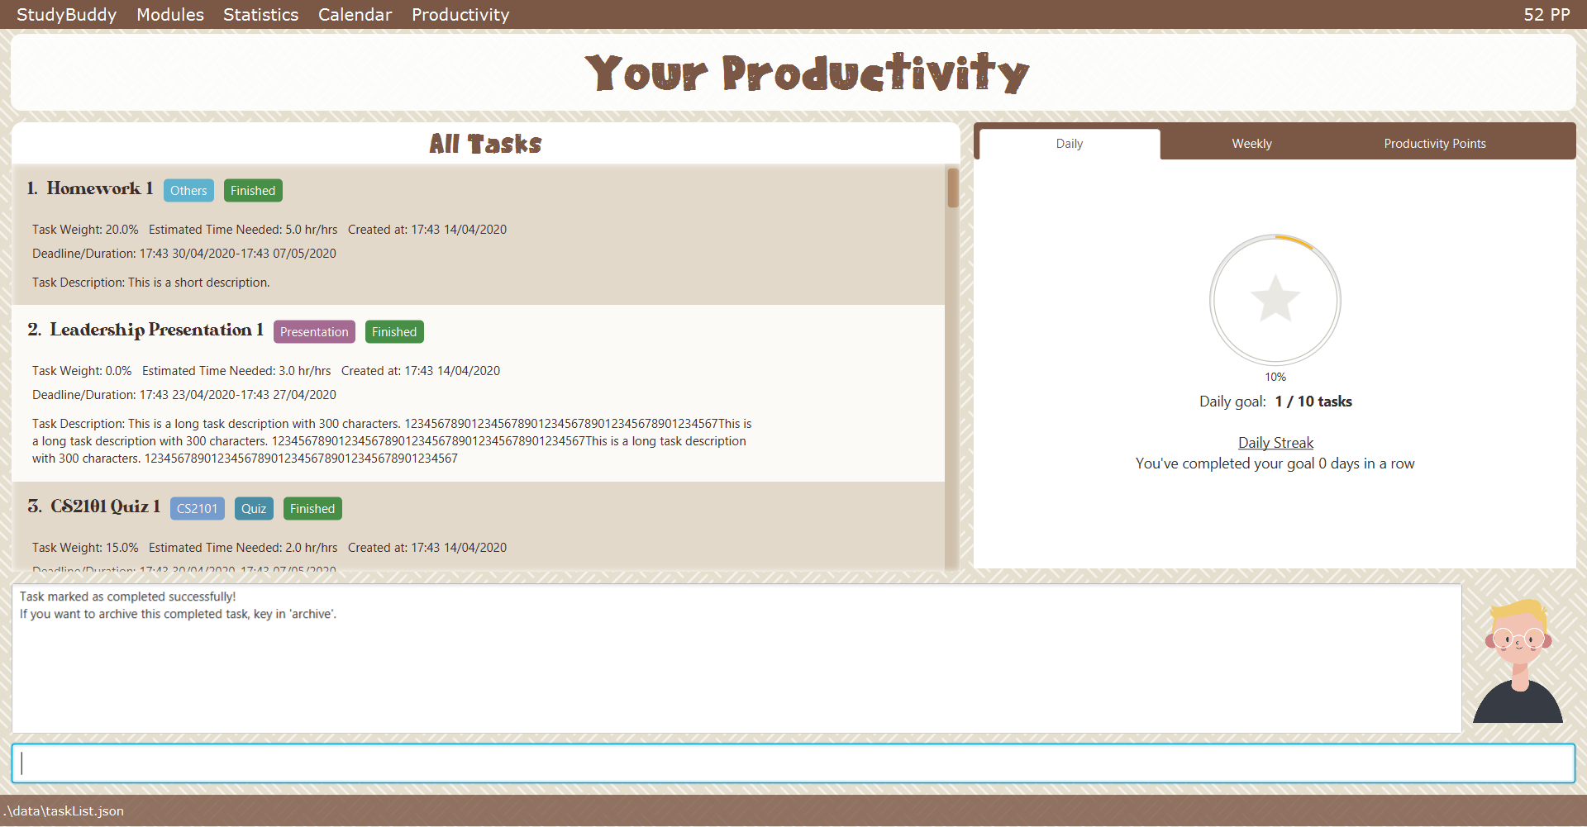This screenshot has height=827, width=1587.
Task: Click 'Task Weight: 20.0%' text
Action: click(x=85, y=230)
